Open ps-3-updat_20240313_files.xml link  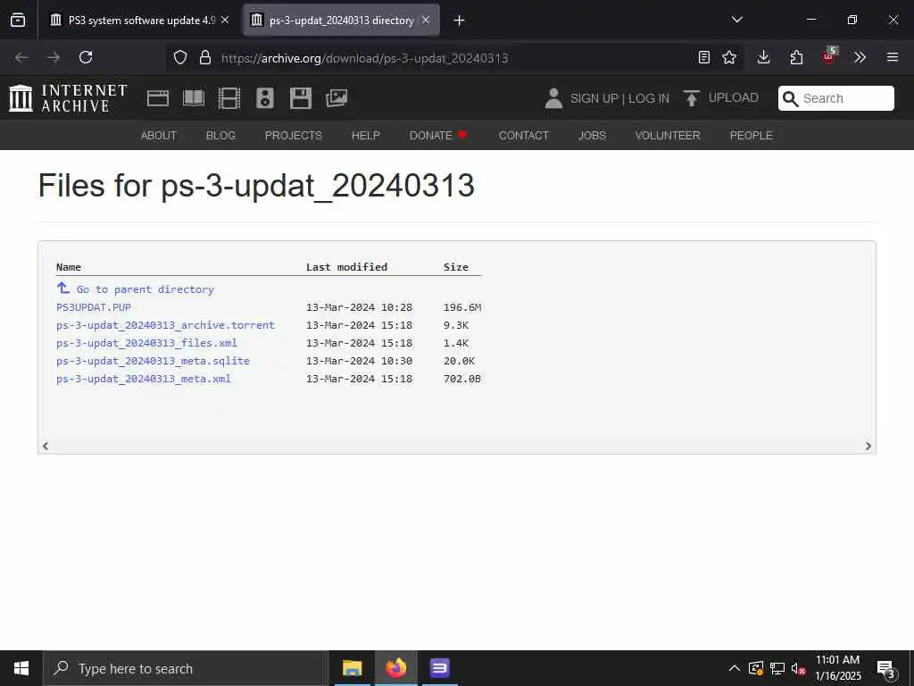[147, 343]
